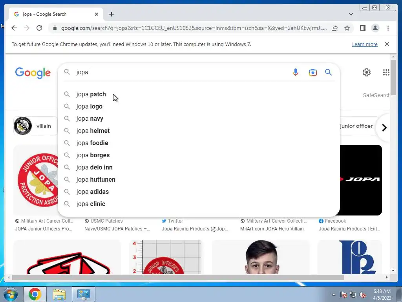This screenshot has width=402, height=302.
Task: Select suggestion jopa foodie
Action: pyautogui.click(x=199, y=143)
